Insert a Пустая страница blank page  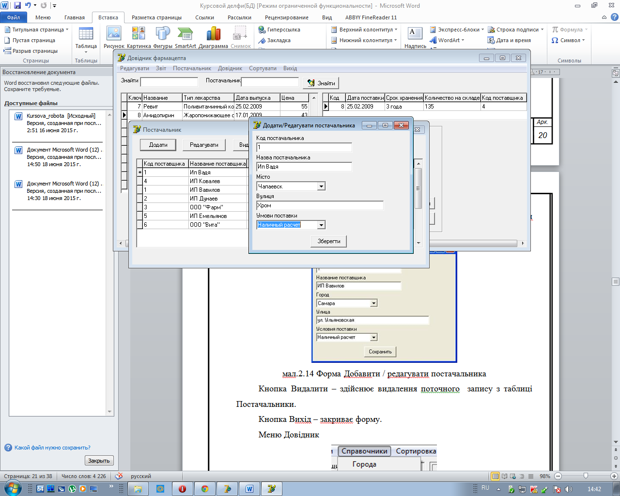click(30, 40)
